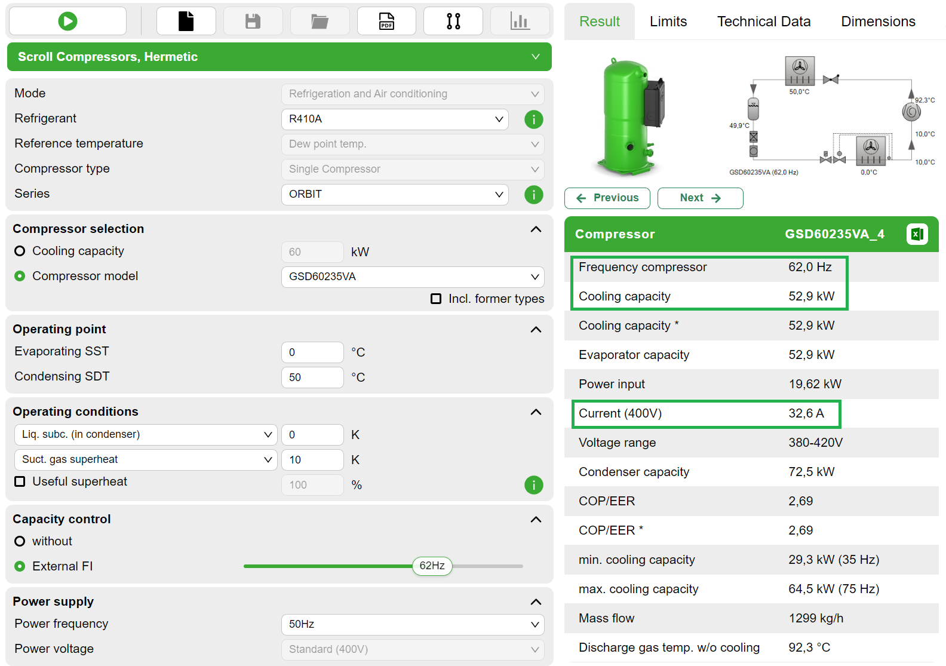946x666 pixels.
Task: Click the 62Hz frequency slider handle
Action: 432,566
